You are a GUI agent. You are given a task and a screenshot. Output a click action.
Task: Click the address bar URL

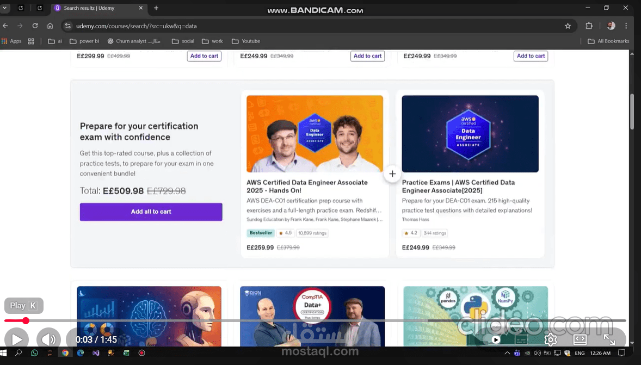click(x=136, y=26)
